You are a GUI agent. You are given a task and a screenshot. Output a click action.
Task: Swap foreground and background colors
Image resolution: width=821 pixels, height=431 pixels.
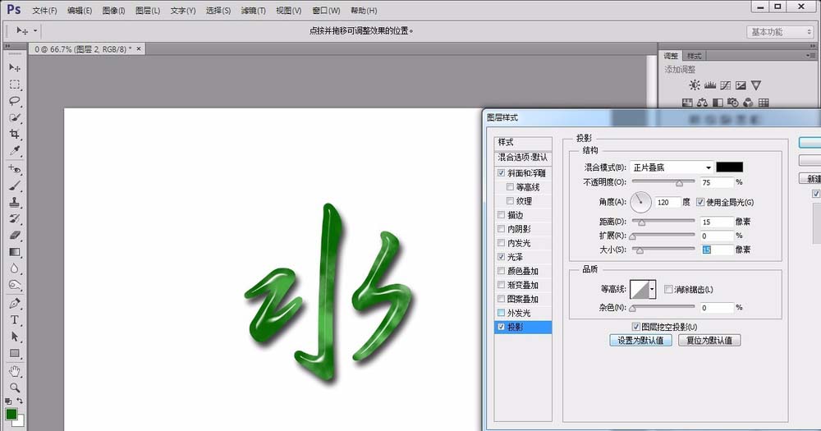point(20,401)
